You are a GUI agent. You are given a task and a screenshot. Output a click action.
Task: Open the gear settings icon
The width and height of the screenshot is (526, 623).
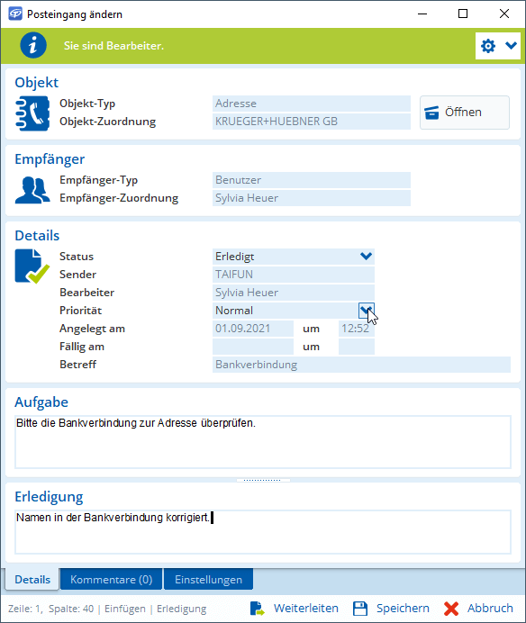point(488,46)
